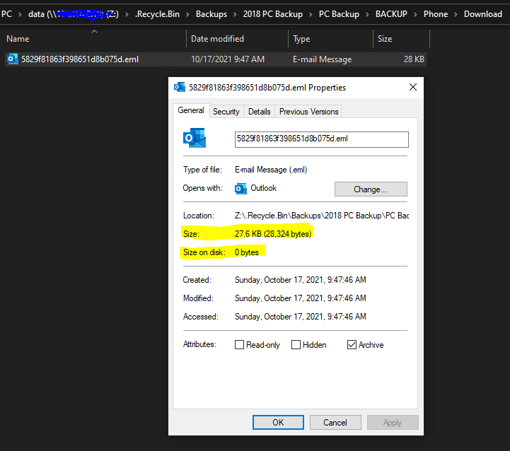Sort the file list by the Name column
Screen dimensions: 510x451
[x=18, y=39]
